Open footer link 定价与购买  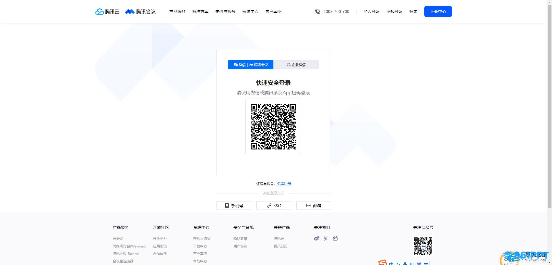(202, 239)
